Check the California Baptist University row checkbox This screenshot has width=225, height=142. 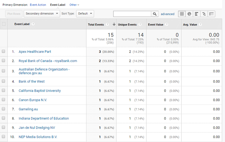(4, 90)
